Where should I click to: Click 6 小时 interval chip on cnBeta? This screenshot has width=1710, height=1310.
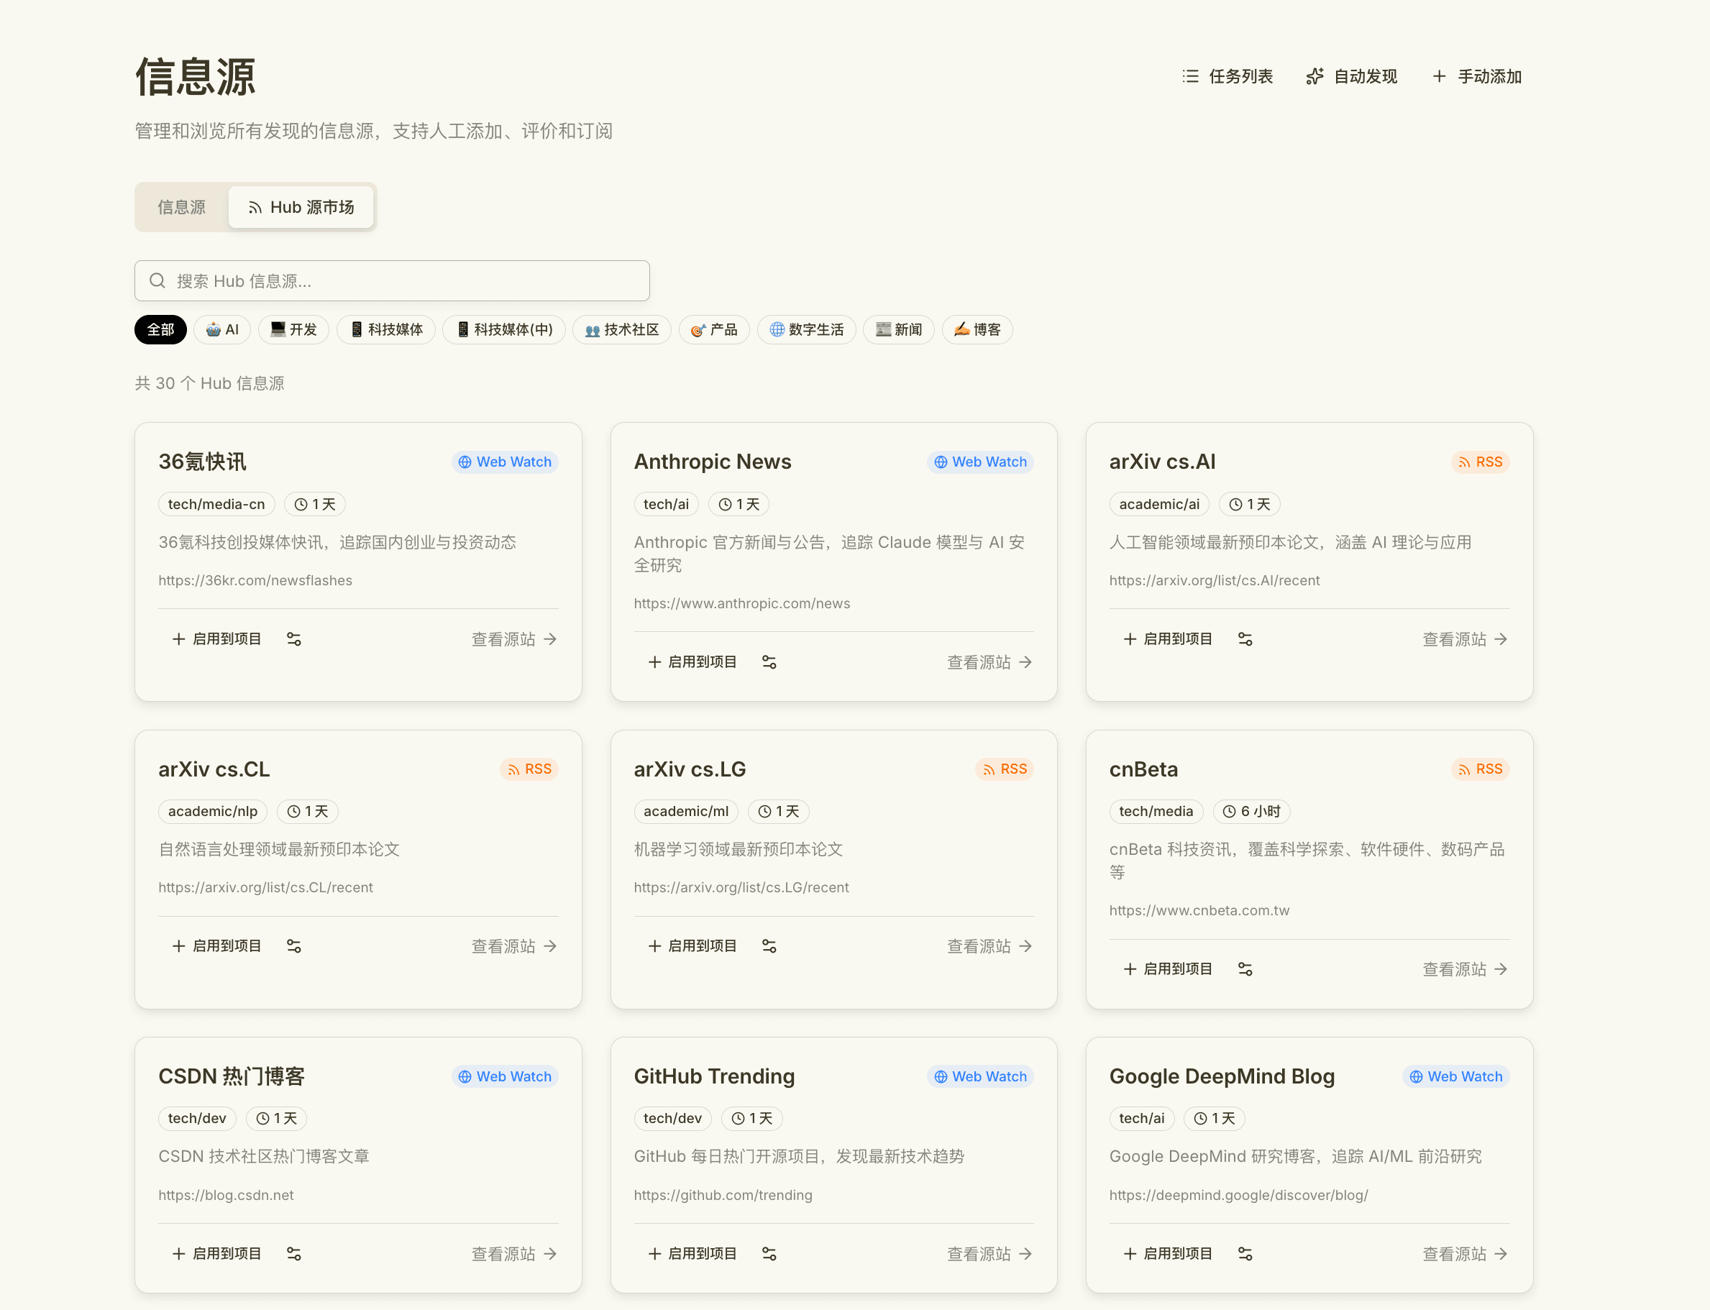[x=1251, y=811]
